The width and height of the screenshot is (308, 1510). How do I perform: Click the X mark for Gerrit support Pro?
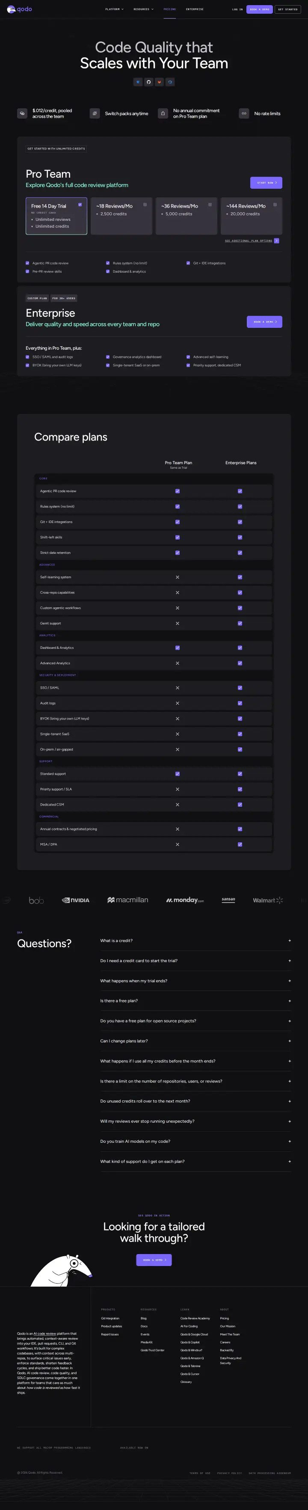point(178,624)
